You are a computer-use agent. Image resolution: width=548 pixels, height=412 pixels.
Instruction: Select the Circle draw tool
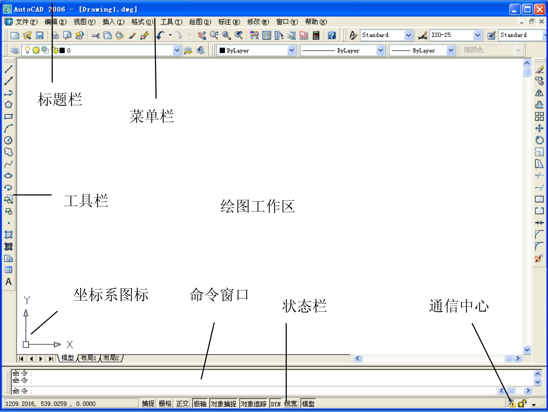tap(8, 140)
